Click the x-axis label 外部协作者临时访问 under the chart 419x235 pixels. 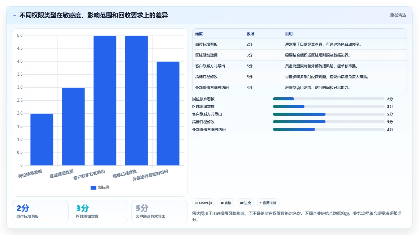pos(150,175)
